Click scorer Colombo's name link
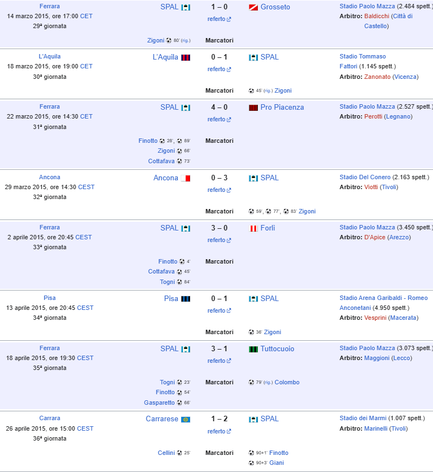This screenshot has width=433, height=472. 286,383
